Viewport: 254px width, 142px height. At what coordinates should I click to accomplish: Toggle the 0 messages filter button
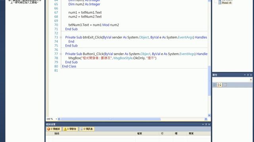click(x=87, y=129)
